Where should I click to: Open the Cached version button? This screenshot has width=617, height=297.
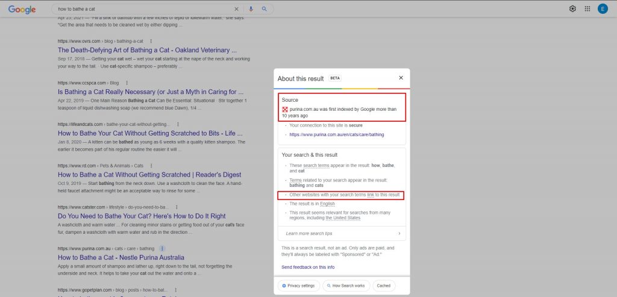[384, 286]
